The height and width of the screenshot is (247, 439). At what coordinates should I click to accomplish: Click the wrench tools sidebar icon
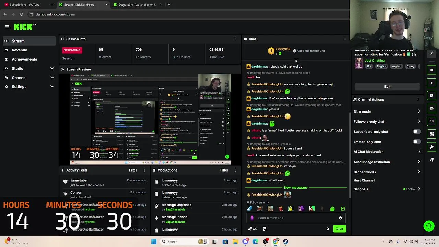coord(431,147)
